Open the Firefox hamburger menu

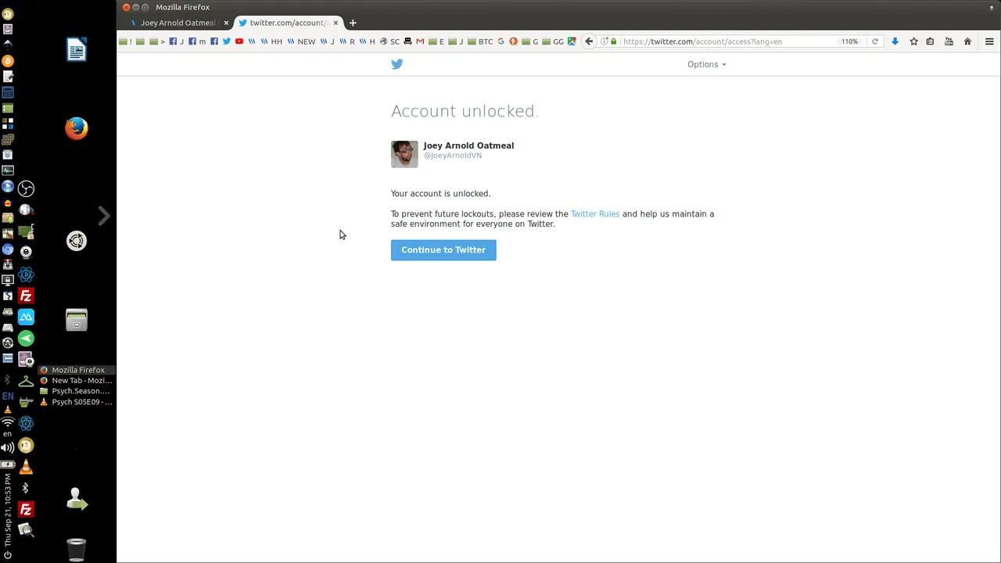989,41
